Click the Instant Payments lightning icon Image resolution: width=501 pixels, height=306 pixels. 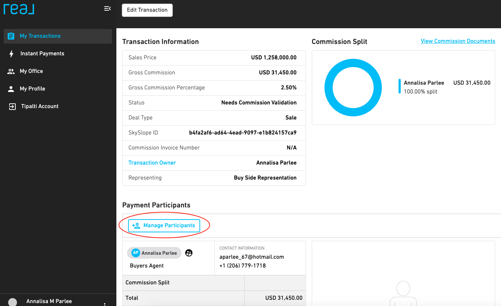point(11,54)
